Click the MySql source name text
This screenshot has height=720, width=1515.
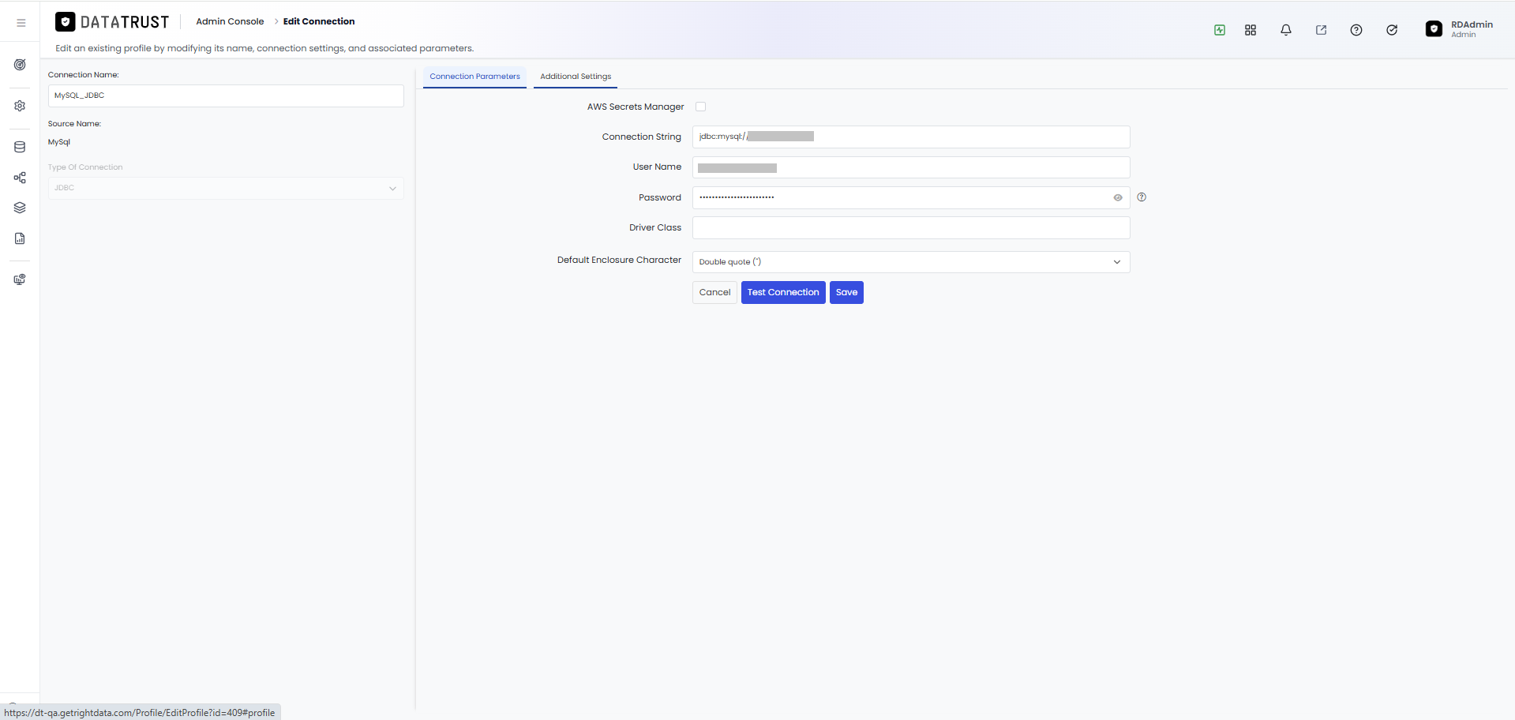[x=59, y=142]
